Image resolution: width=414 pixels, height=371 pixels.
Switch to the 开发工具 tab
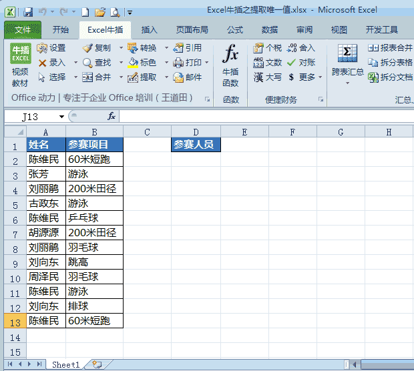coord(381,30)
